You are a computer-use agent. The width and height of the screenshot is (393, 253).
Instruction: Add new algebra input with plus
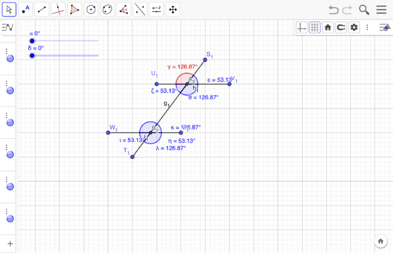[10, 244]
